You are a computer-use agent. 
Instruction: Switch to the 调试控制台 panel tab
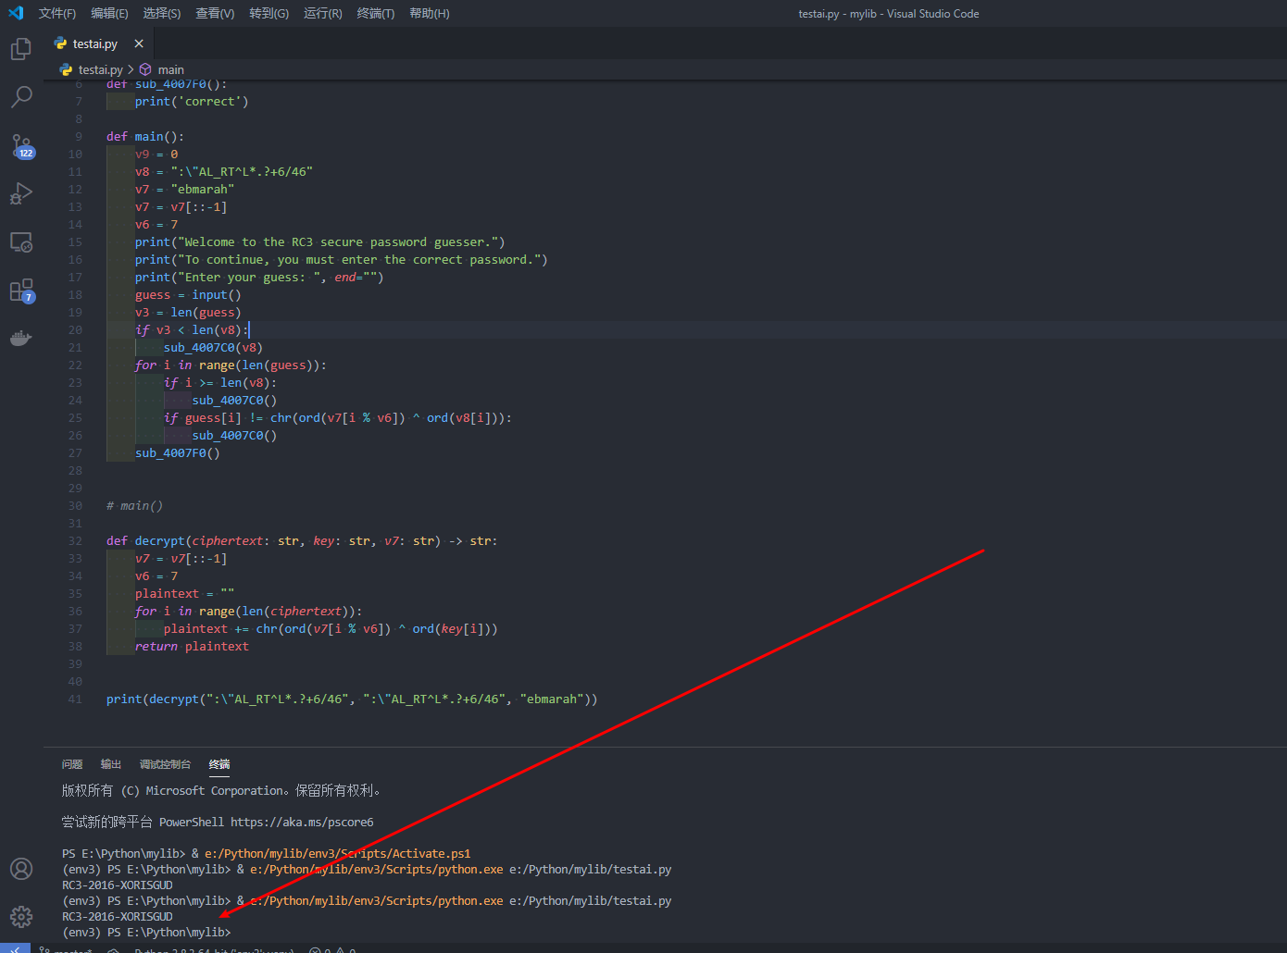pyautogui.click(x=165, y=764)
